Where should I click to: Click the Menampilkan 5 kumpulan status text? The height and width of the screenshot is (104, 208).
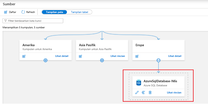coord(24,28)
